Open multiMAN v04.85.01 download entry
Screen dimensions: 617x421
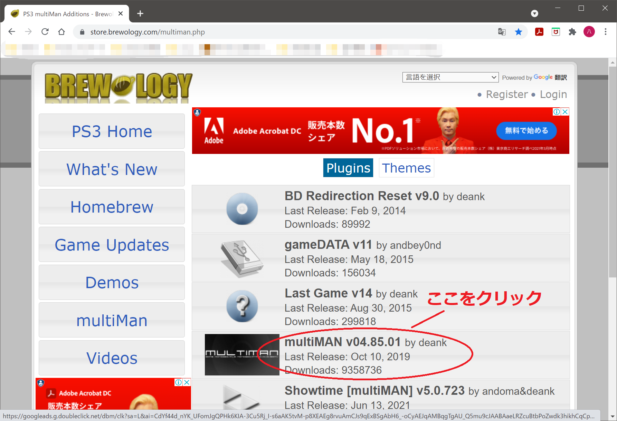(381, 355)
